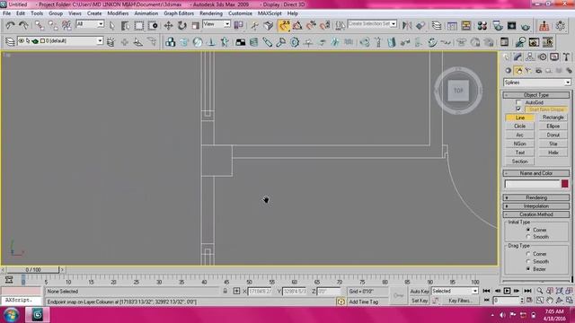Click the Quick Render teapot icon
This screenshot has width=575, height=323.
point(526,26)
